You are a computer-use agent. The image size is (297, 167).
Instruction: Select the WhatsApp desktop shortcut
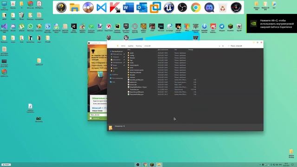tap(30, 28)
